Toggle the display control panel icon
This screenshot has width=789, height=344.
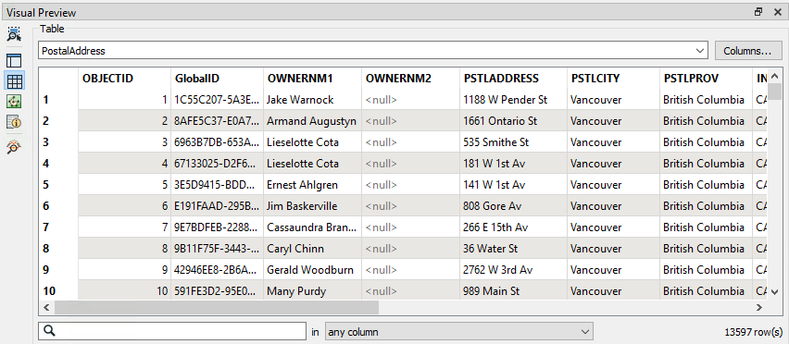[x=14, y=60]
